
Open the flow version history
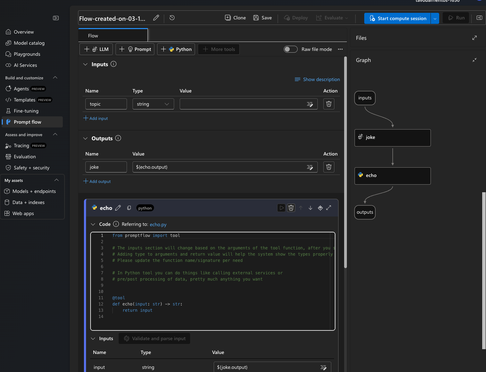(172, 18)
